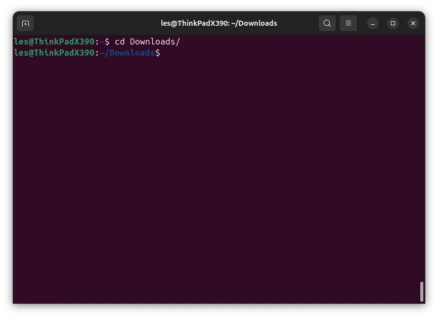Click the word cd in the first line
This screenshot has width=438, height=318.
[119, 41]
